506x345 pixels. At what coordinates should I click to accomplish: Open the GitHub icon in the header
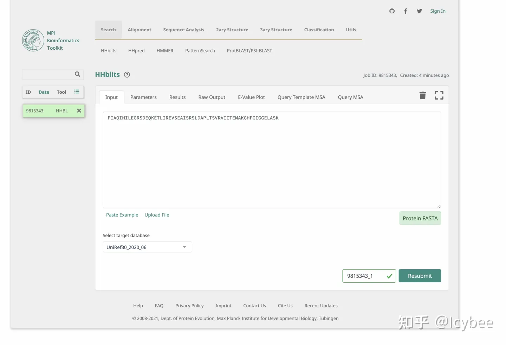pos(392,11)
